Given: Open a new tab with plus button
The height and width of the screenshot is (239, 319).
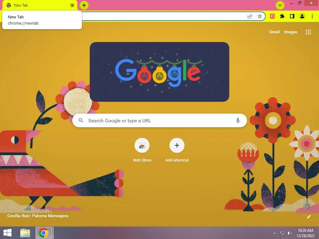Looking at the screenshot, I should click(84, 5).
